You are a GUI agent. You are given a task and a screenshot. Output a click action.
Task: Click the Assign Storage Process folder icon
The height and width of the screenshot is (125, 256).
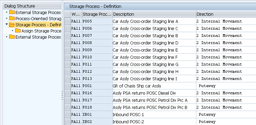coord(18,31)
